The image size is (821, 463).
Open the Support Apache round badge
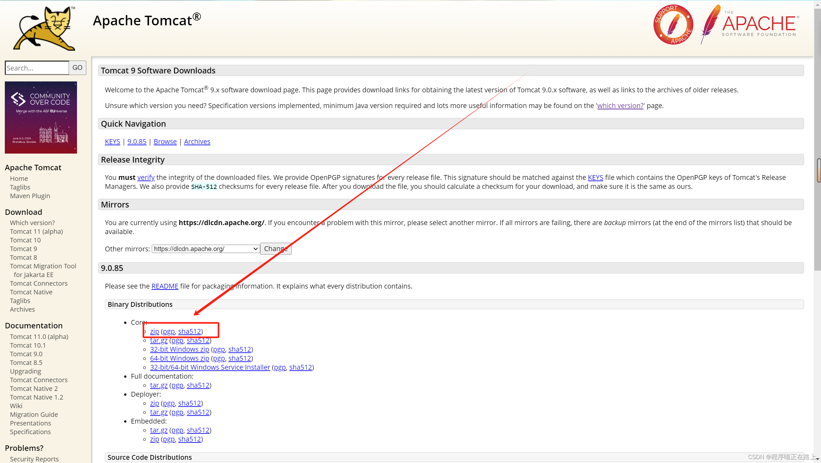tap(673, 24)
